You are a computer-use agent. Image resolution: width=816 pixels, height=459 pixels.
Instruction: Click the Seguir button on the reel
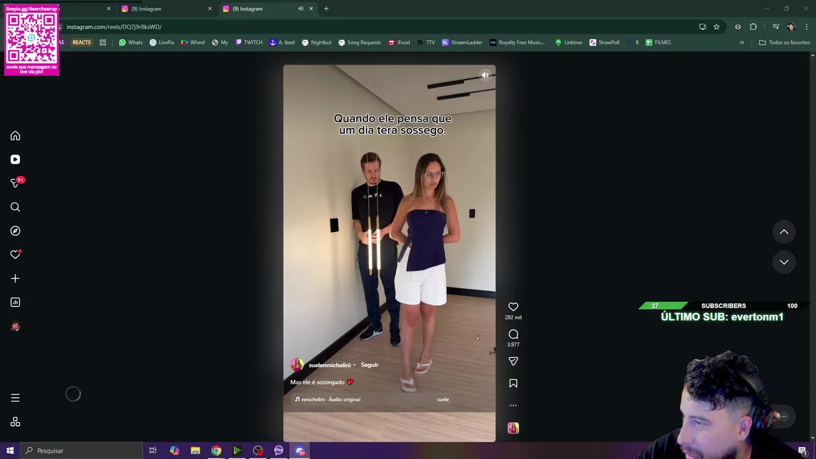[x=370, y=365]
